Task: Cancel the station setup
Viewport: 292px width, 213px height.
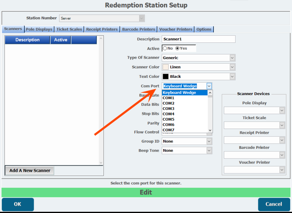Action: (x=274, y=204)
